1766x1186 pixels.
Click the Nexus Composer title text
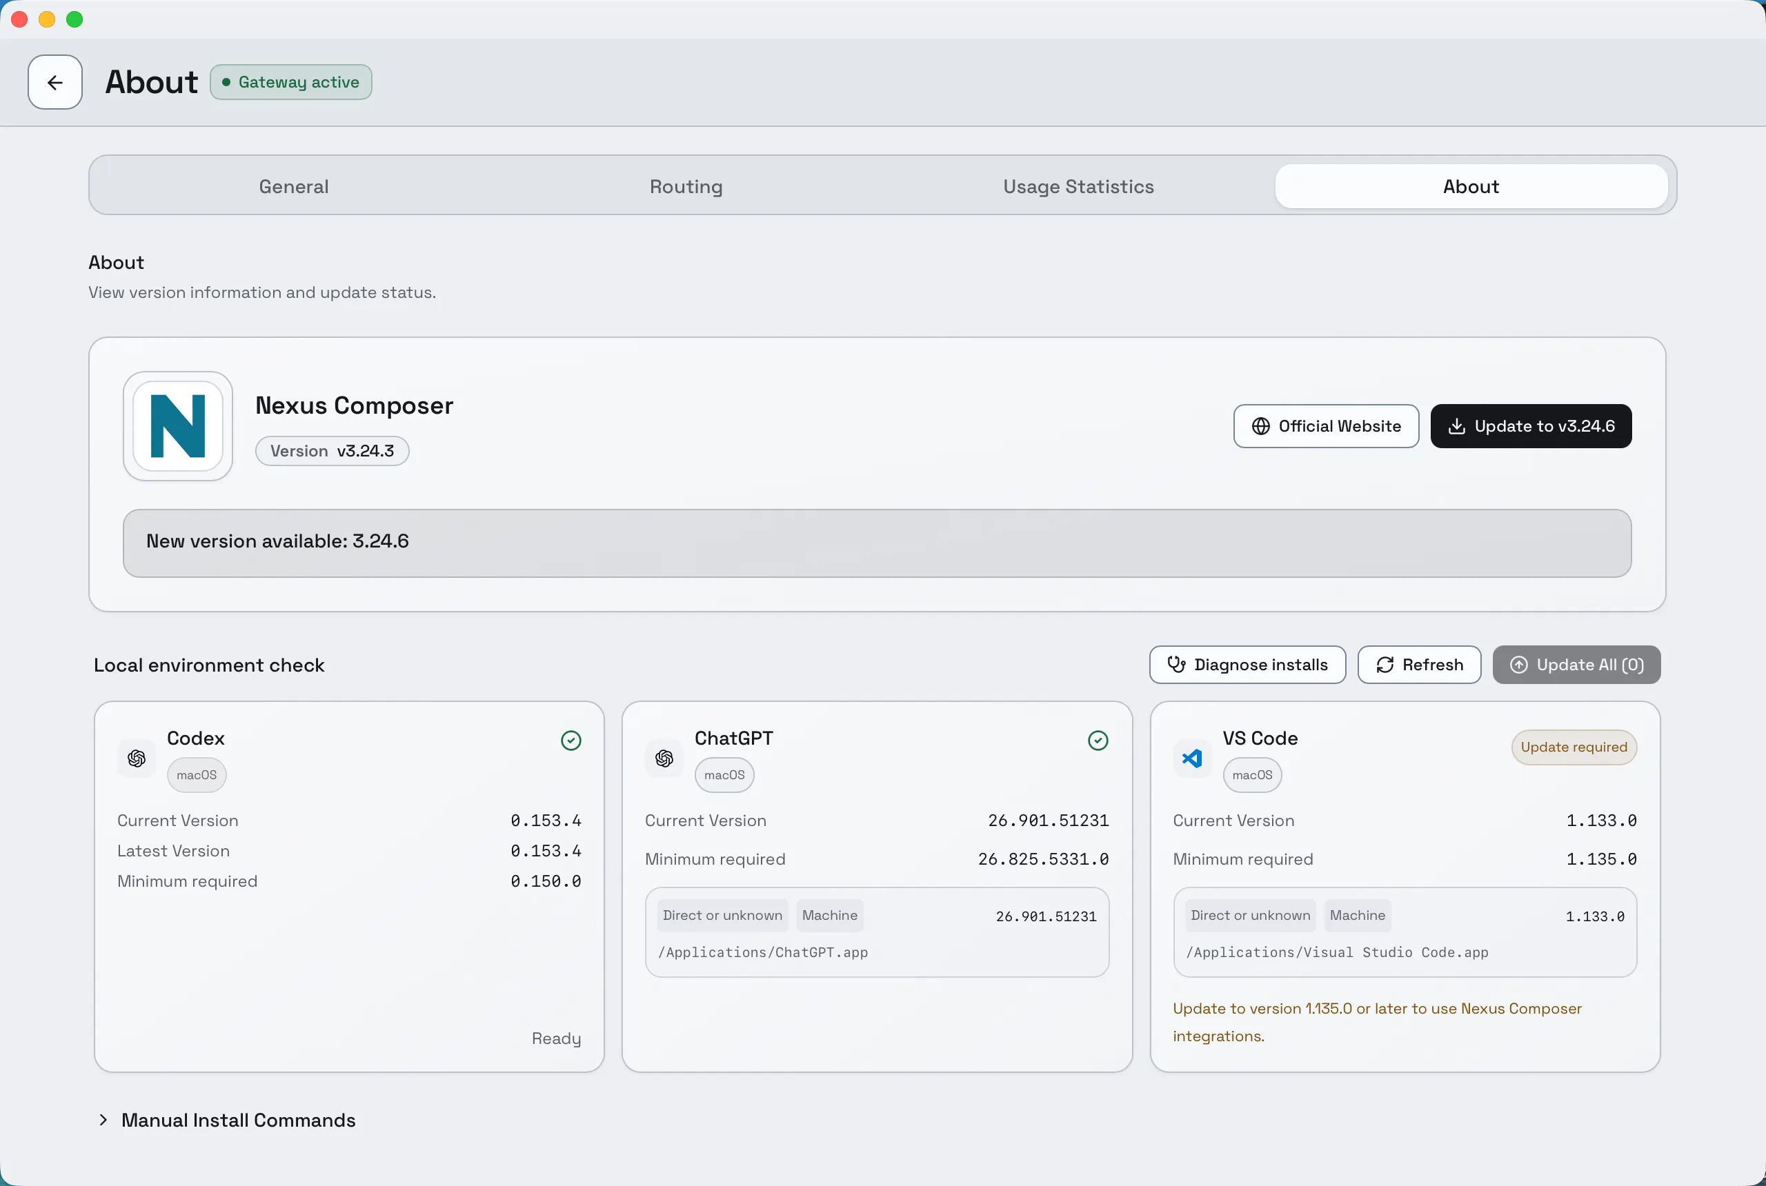(354, 405)
